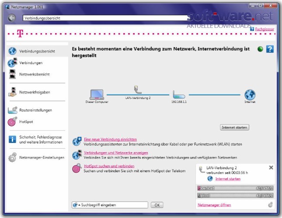Open the Fachglossar link
This screenshot has height=218, width=282.
(265, 29)
